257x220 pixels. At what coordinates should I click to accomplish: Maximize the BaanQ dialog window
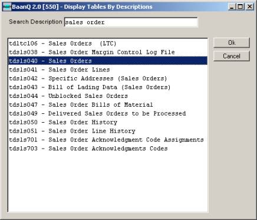[x=240, y=7]
